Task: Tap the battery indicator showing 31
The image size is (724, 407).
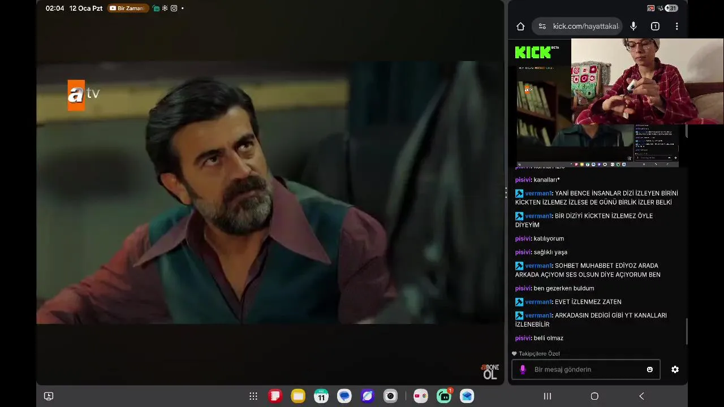Action: coord(671,8)
